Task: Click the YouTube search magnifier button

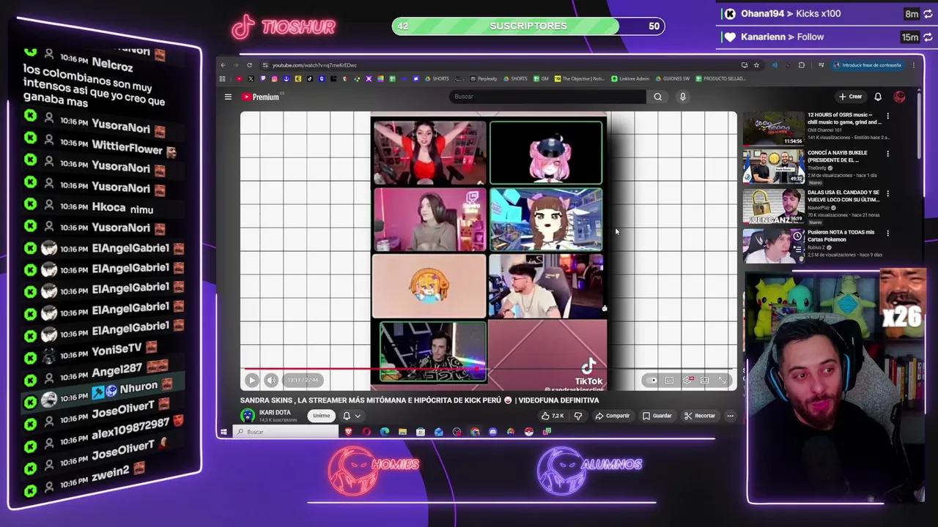Action: pos(658,97)
